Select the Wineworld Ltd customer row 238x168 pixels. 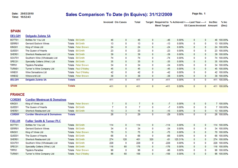click(x=33, y=76)
